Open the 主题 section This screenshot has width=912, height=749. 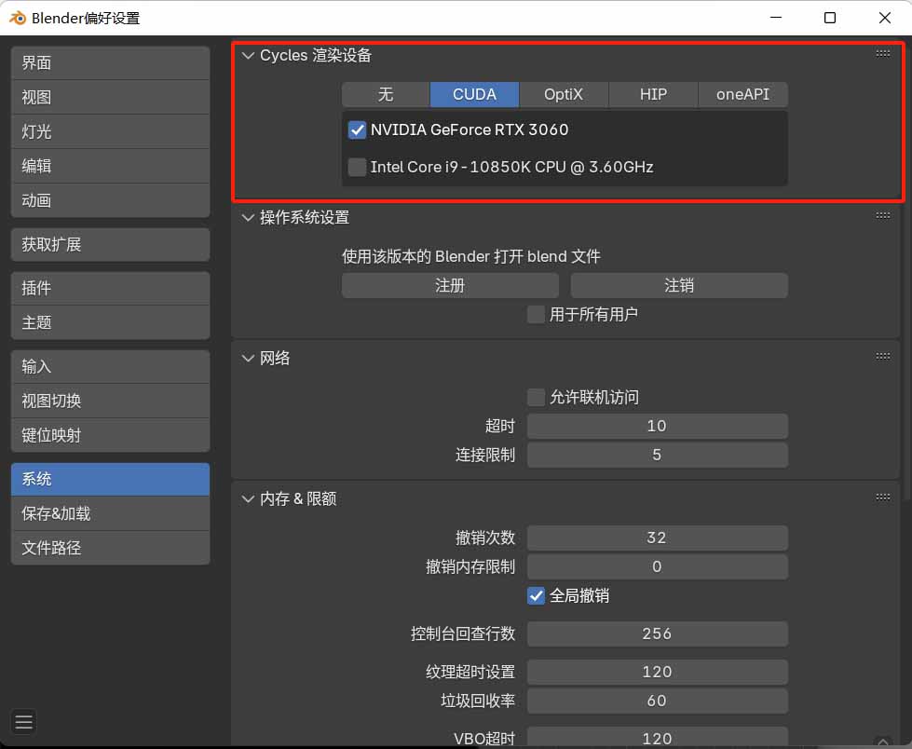111,322
